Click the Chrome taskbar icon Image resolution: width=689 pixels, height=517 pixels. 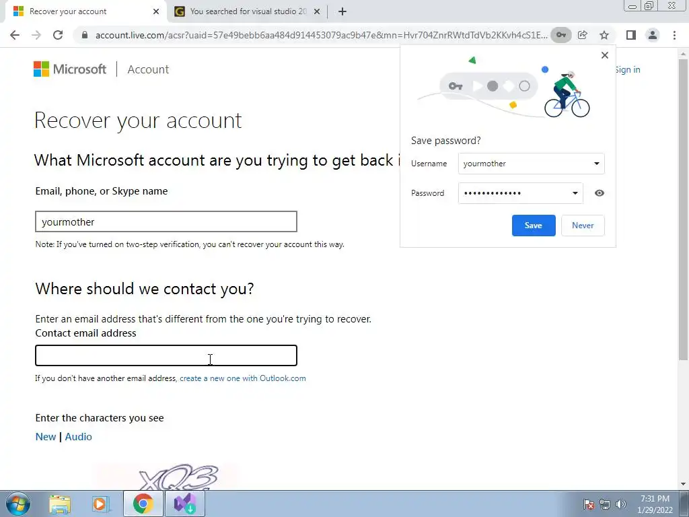(143, 504)
